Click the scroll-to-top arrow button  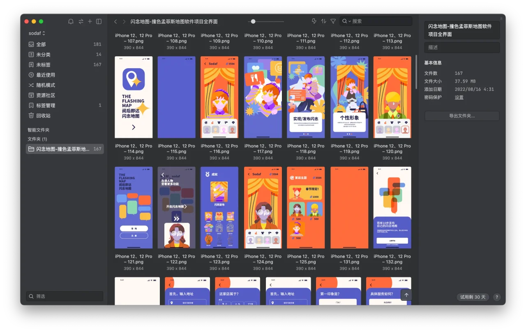[406, 295]
